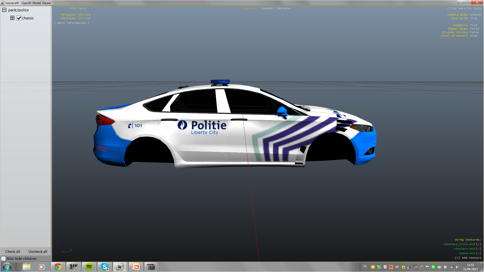Change the Level of Detail setting
The image size is (484, 272).
click(473, 36)
